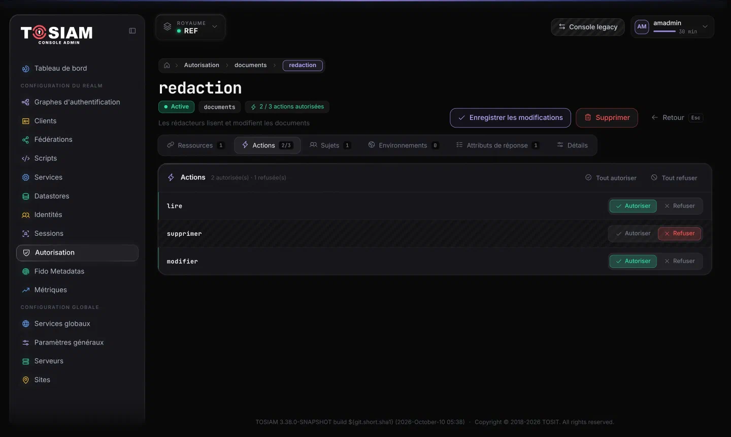This screenshot has width=731, height=437.
Task: Switch to the Sujets tab
Action: pyautogui.click(x=330, y=145)
